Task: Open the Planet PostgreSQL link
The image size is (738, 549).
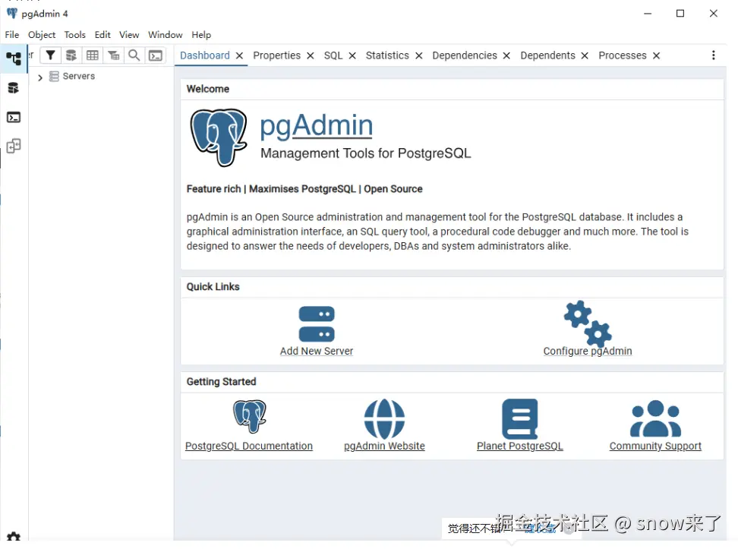Action: pos(519,446)
